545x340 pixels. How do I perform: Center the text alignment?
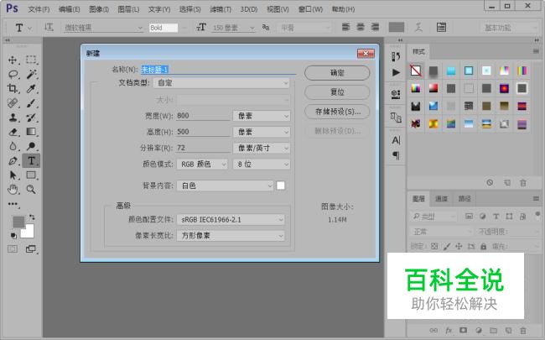361,27
